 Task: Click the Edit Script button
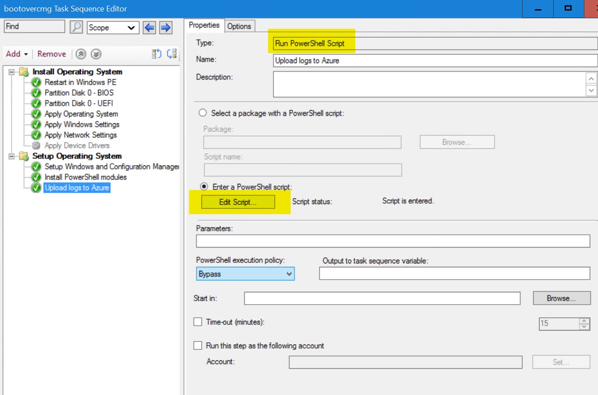click(238, 202)
